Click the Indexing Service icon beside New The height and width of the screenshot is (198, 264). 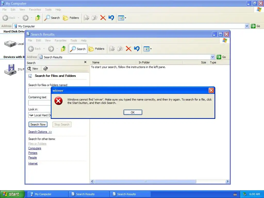(45, 69)
